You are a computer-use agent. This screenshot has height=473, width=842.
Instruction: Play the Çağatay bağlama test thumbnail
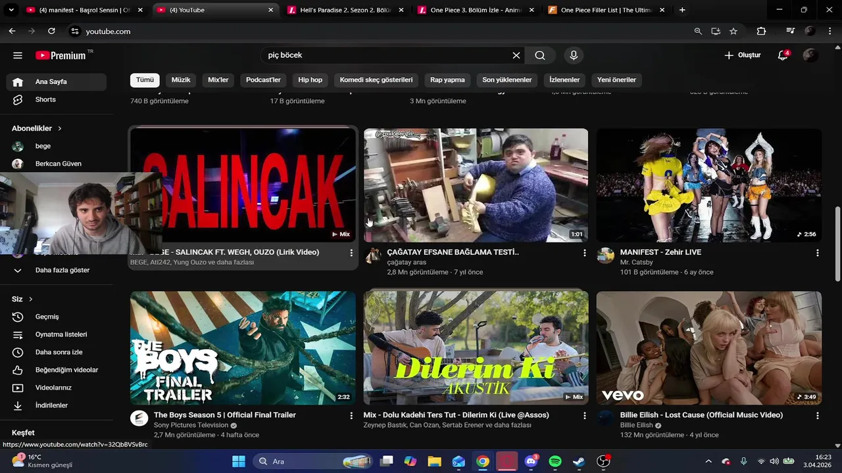476,185
